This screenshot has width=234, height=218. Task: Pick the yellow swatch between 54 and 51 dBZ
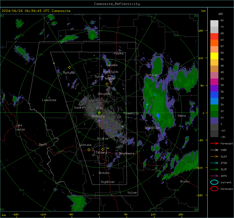tap(214, 56)
